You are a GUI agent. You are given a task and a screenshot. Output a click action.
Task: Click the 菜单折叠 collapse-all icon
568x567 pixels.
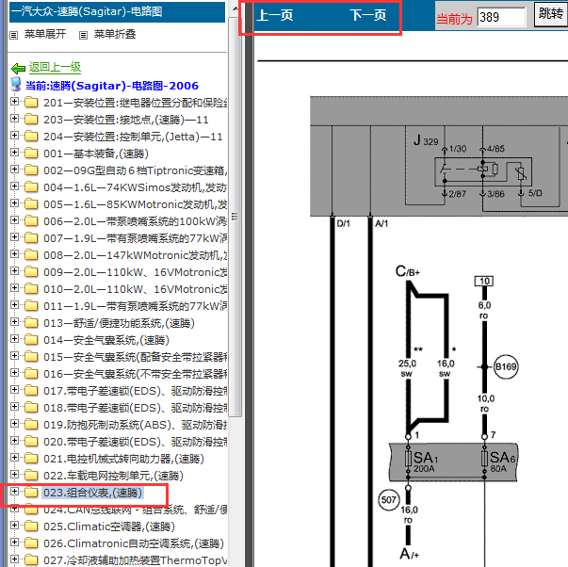pyautogui.click(x=83, y=35)
